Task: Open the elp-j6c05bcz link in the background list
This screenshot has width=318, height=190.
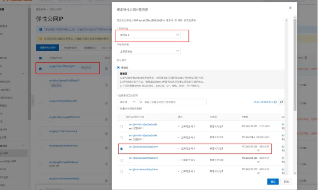Action: [62, 66]
